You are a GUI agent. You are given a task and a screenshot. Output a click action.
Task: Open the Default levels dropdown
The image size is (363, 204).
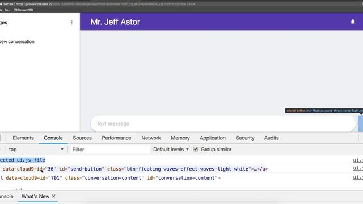point(171,150)
